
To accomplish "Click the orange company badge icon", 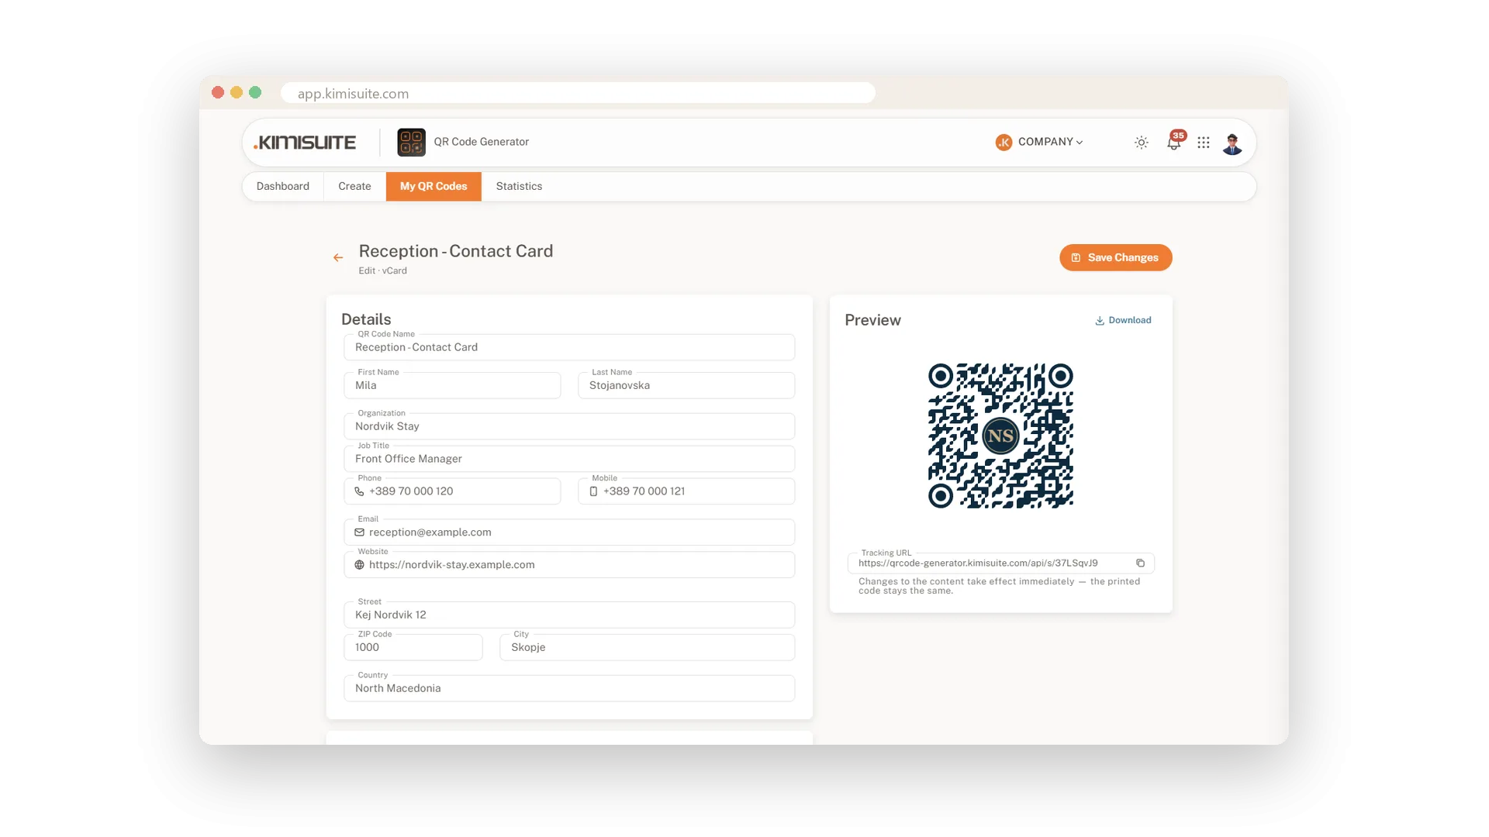I will [1004, 143].
